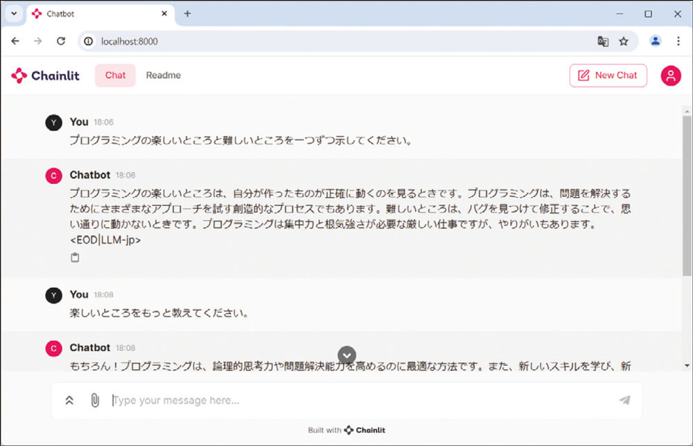This screenshot has width=693, height=446.
Task: Copy the chatbot response using the copy icon
Action: [74, 257]
